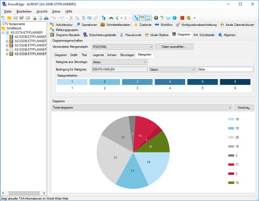Click the red stop square icon

tap(182, 18)
